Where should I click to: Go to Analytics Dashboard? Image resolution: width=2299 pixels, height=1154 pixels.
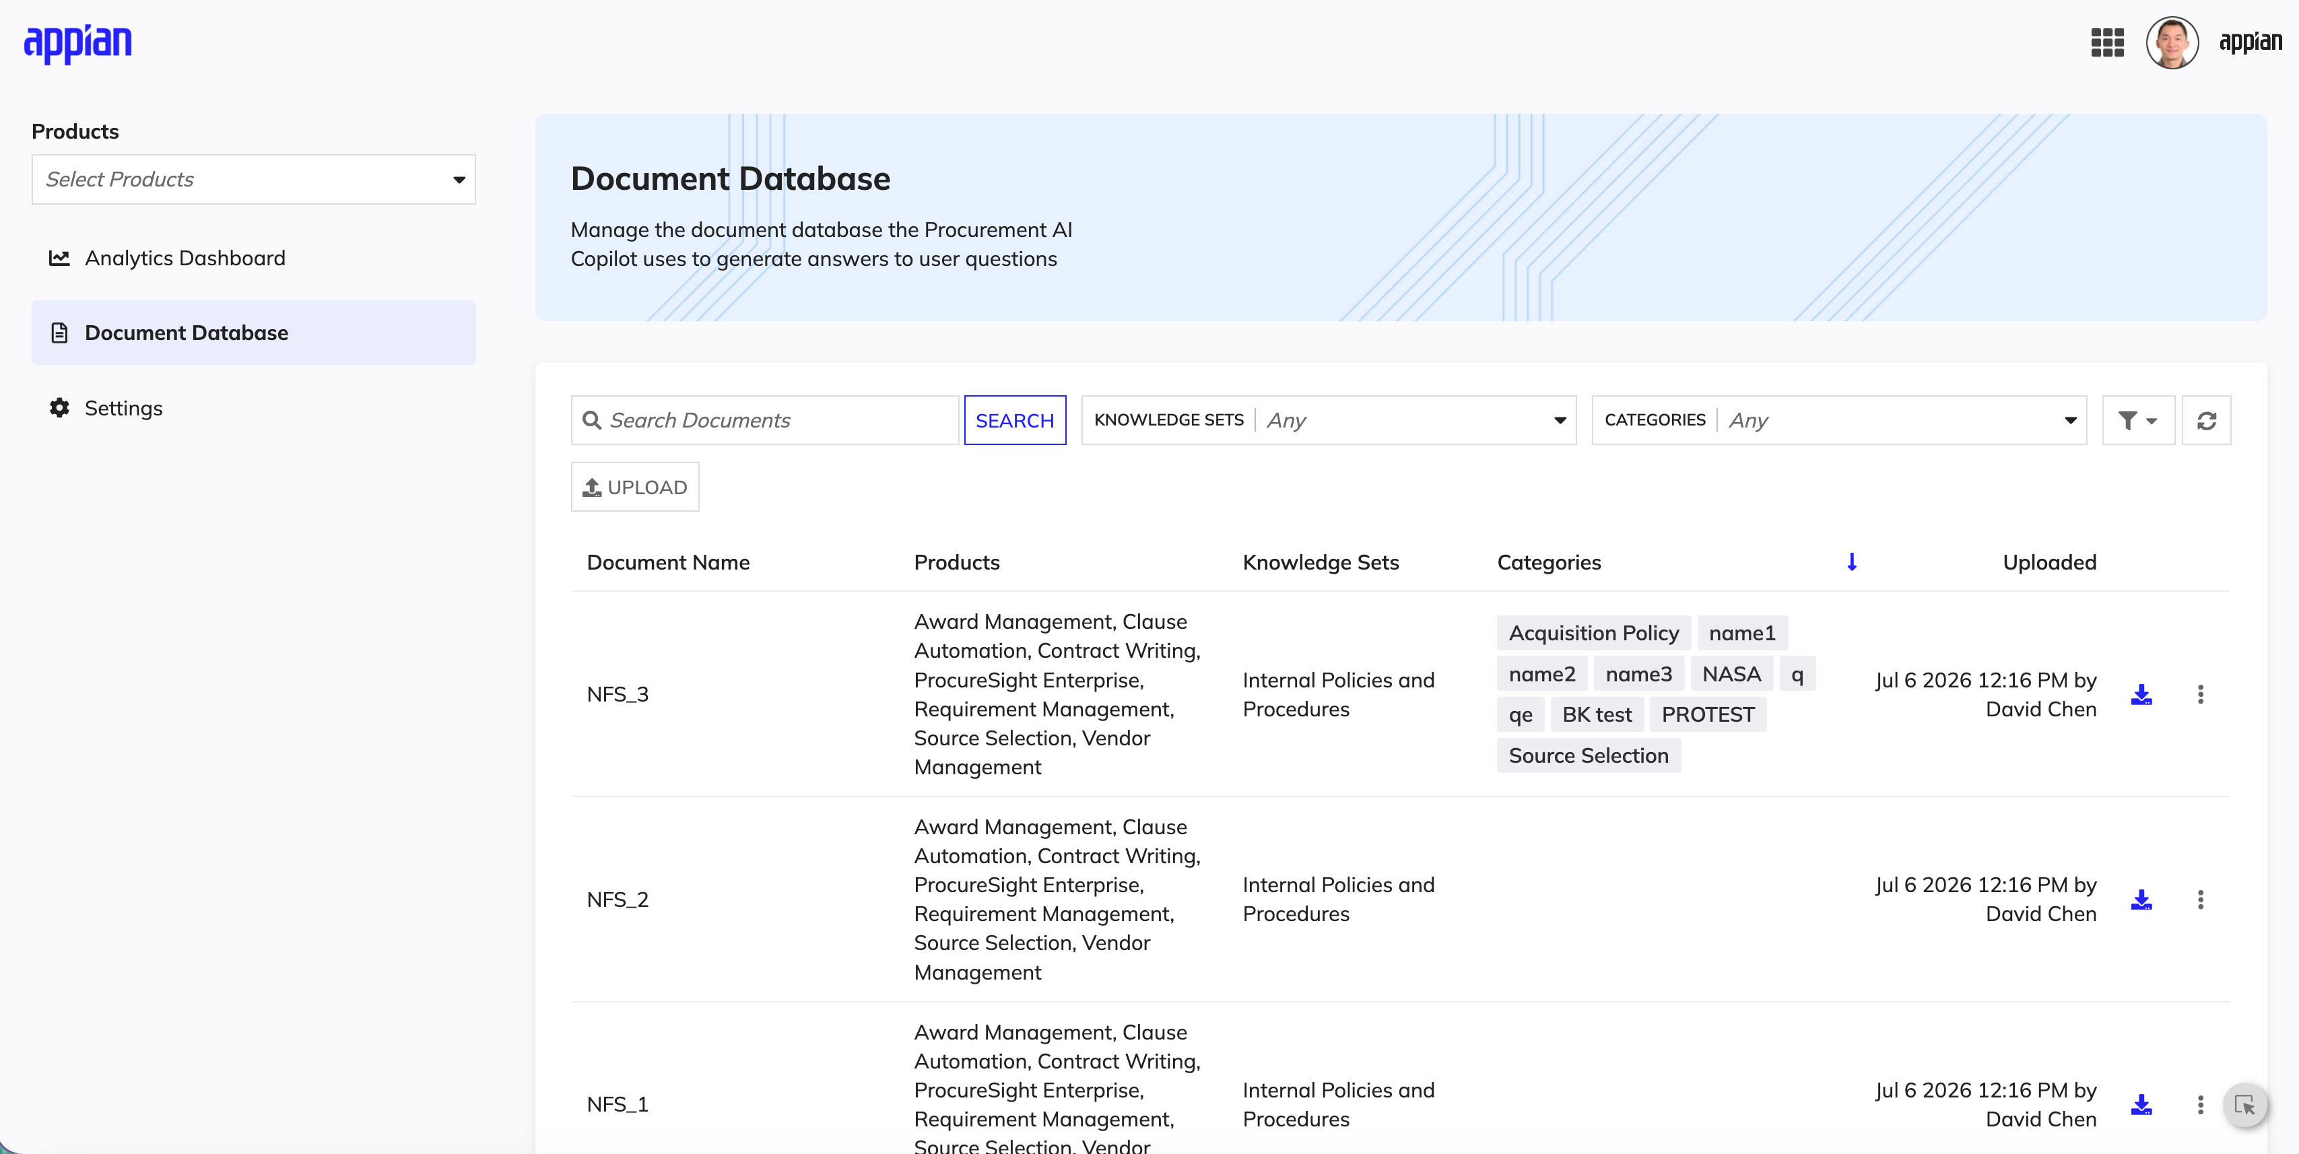pyautogui.click(x=253, y=258)
